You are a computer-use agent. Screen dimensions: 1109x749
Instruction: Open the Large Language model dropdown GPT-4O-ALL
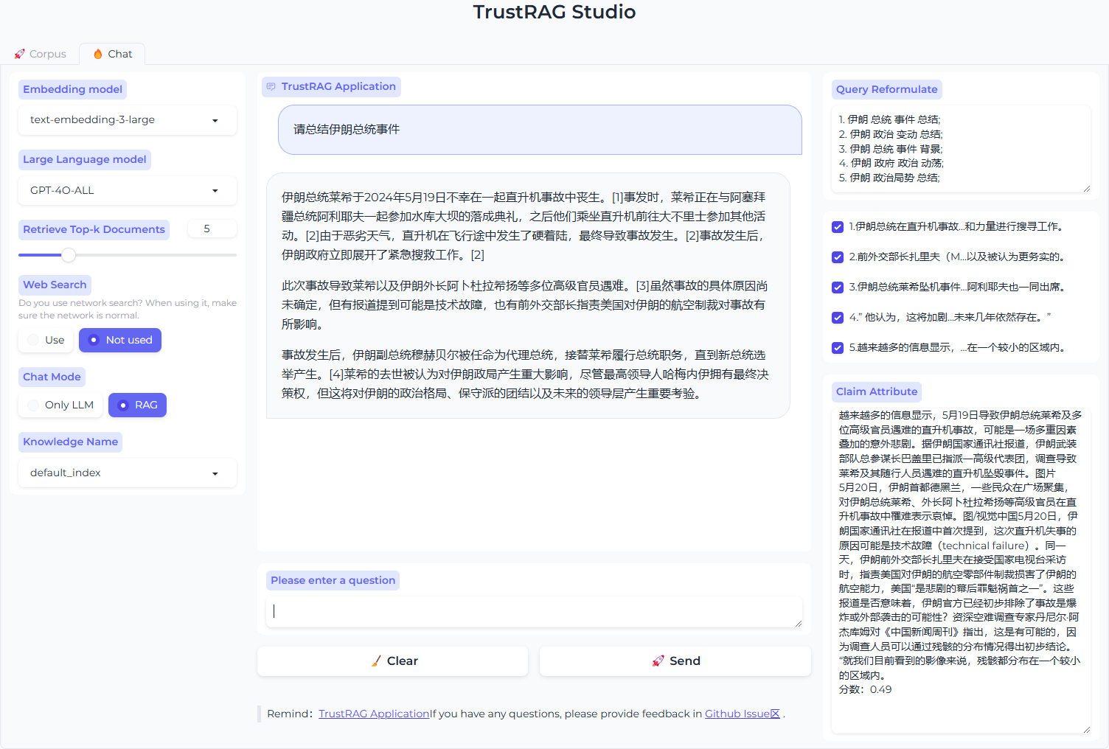click(x=128, y=190)
